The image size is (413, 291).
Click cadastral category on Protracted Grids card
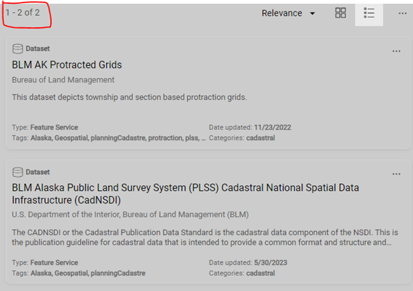click(261, 138)
